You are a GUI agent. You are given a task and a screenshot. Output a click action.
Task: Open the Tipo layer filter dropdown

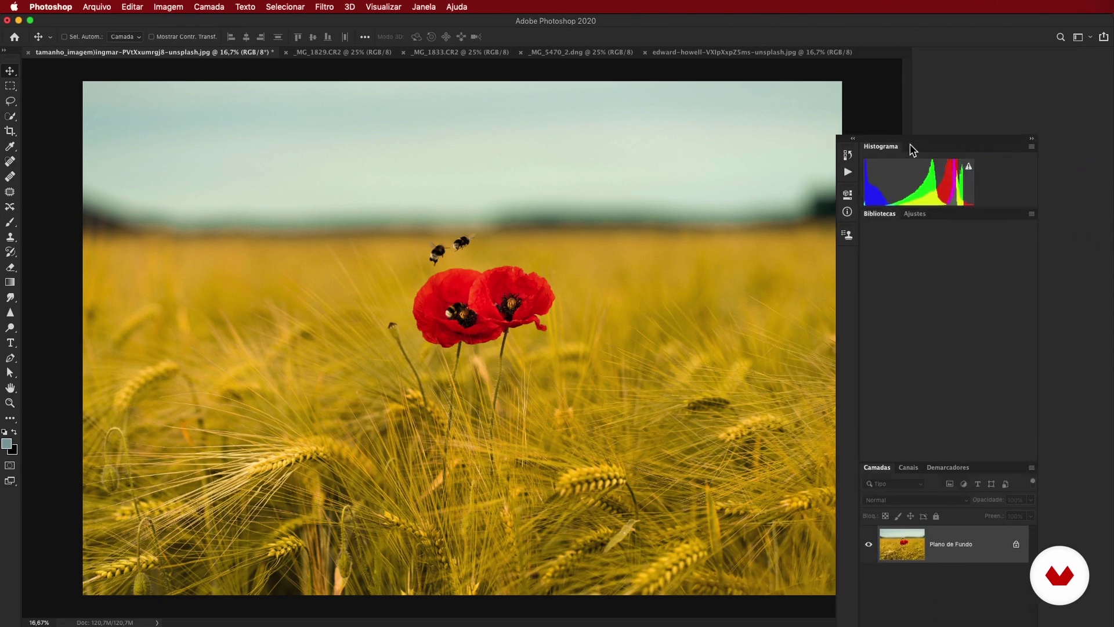pos(894,484)
